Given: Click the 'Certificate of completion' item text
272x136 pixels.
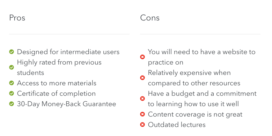Looking at the screenshot, I should [x=56, y=94].
